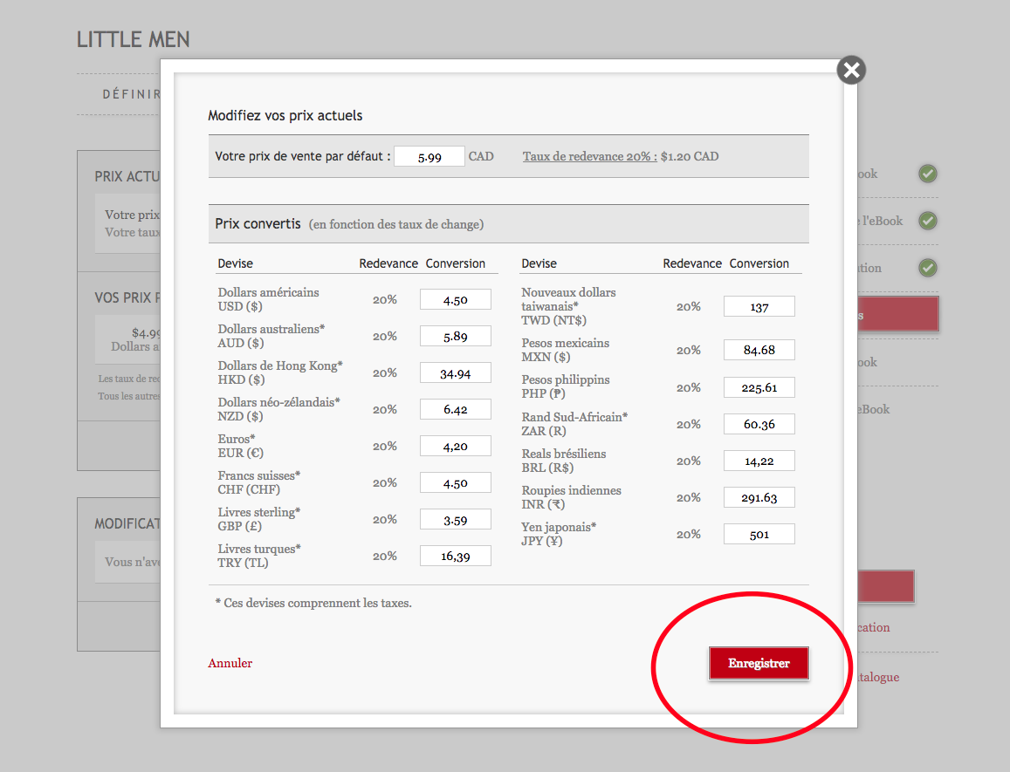Edit the default sale price field
The height and width of the screenshot is (772, 1010).
(x=429, y=157)
